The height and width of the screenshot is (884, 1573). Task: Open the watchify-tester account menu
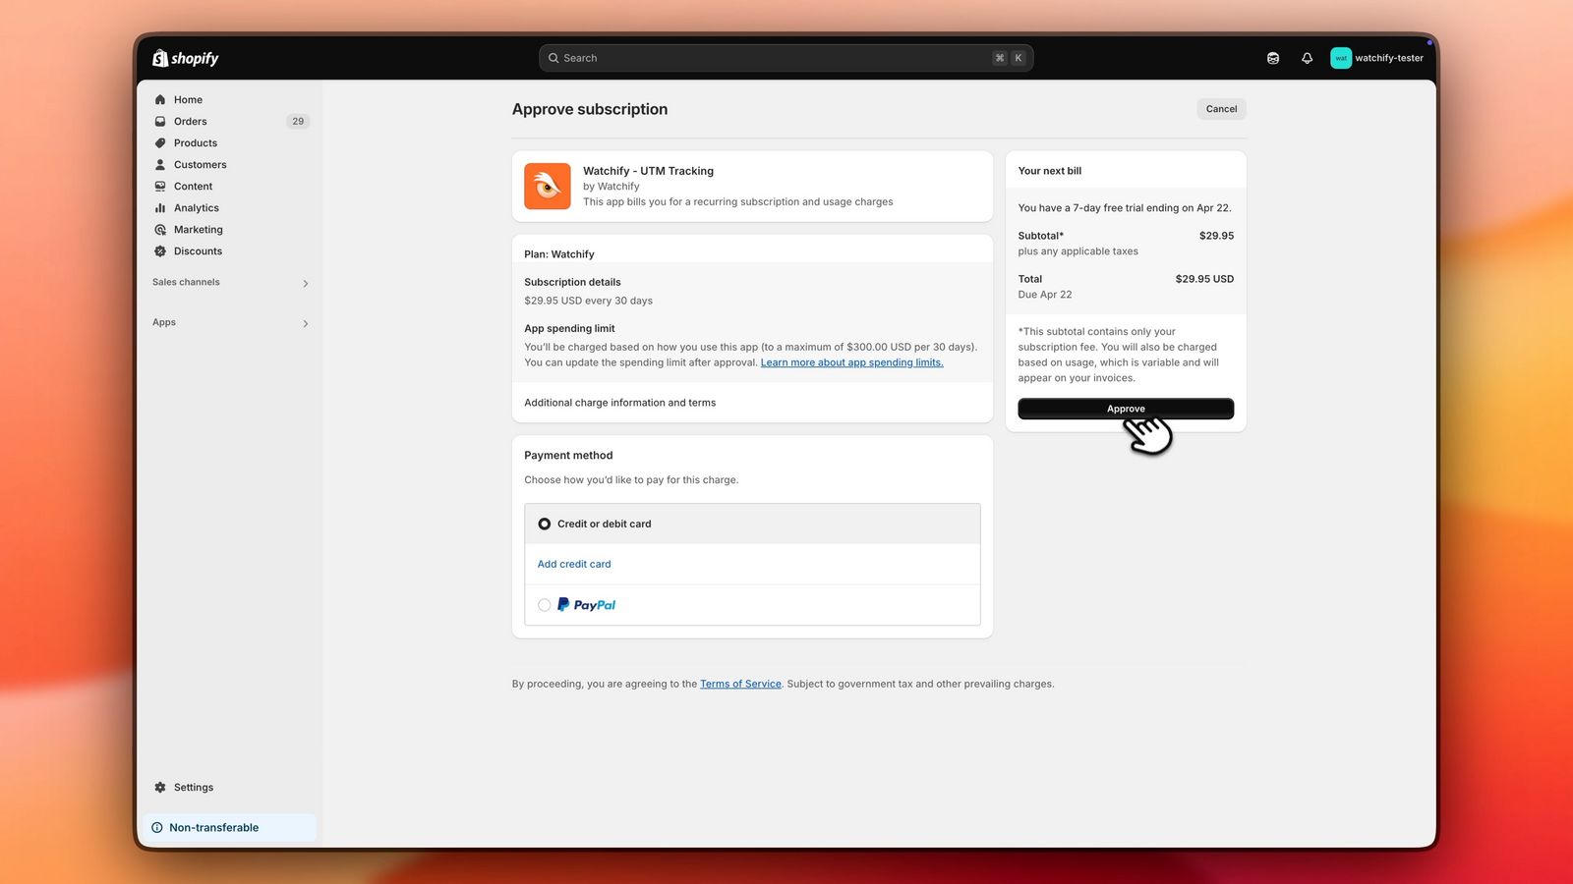(1376, 58)
